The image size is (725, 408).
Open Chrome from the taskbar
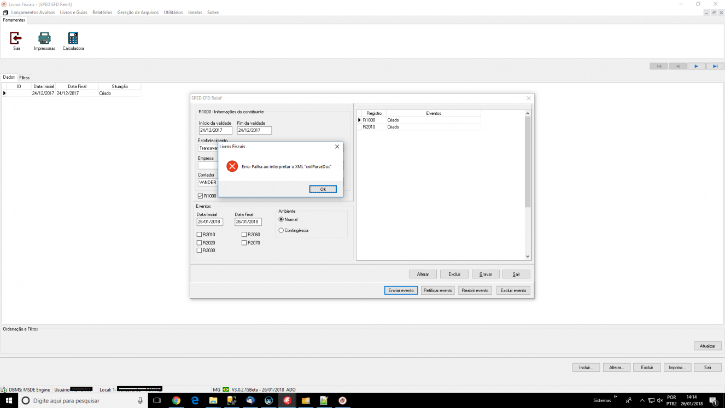[x=176, y=400]
